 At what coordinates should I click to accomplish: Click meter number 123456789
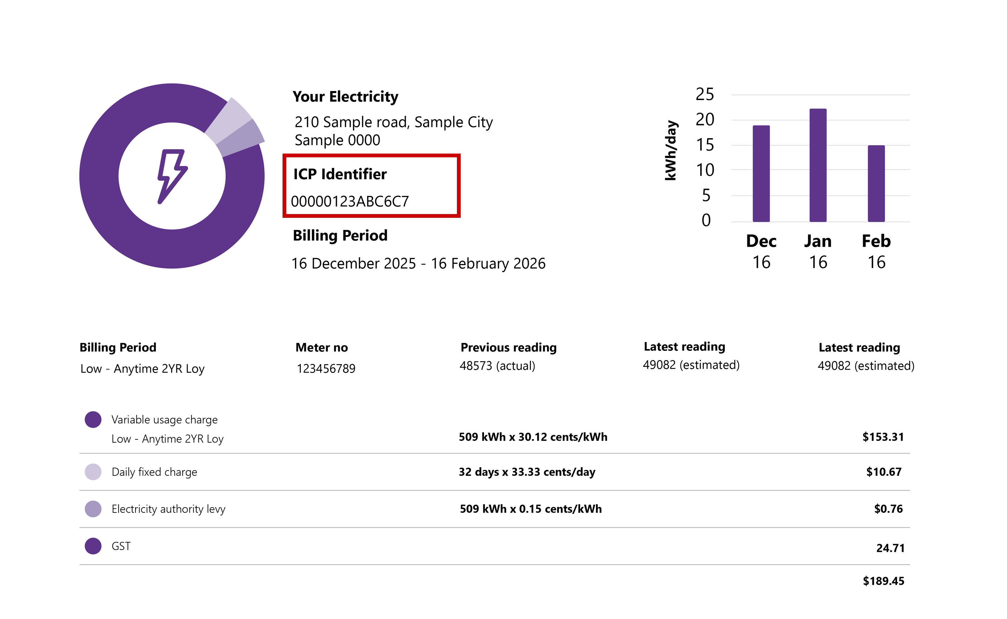(x=326, y=369)
